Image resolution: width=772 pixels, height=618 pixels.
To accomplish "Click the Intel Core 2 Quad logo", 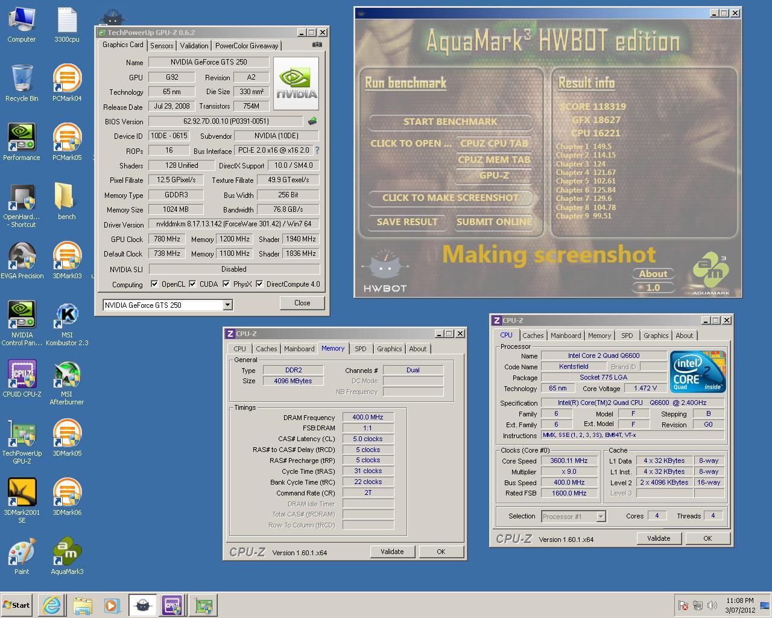I will [x=698, y=372].
